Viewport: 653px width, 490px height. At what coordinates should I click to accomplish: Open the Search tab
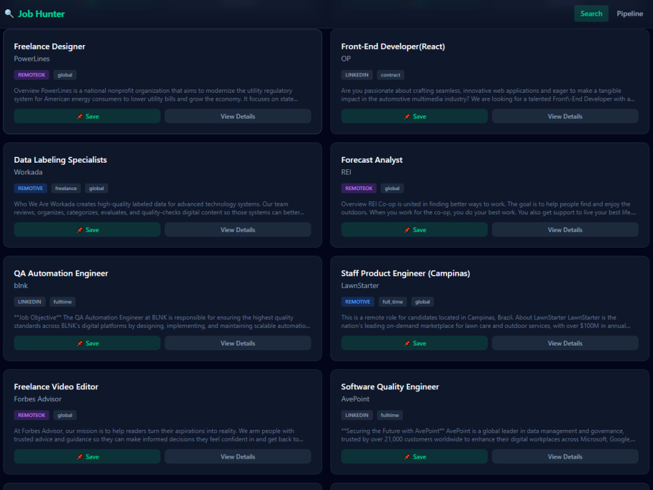(591, 14)
